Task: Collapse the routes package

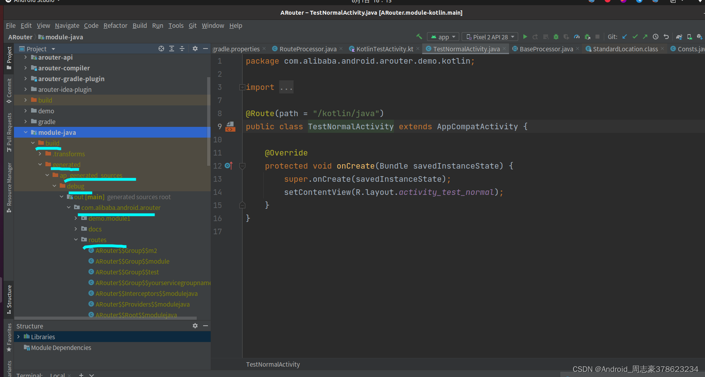Action: pyautogui.click(x=76, y=240)
